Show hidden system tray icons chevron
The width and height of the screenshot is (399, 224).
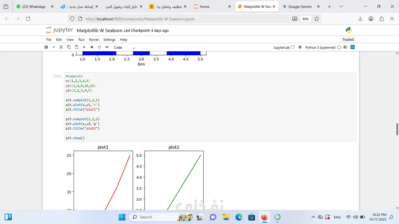pyautogui.click(x=313, y=217)
